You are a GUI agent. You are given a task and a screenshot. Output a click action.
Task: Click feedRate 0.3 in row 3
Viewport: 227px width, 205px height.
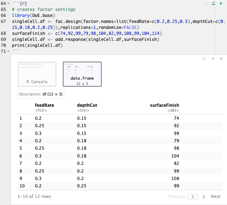[38, 133]
